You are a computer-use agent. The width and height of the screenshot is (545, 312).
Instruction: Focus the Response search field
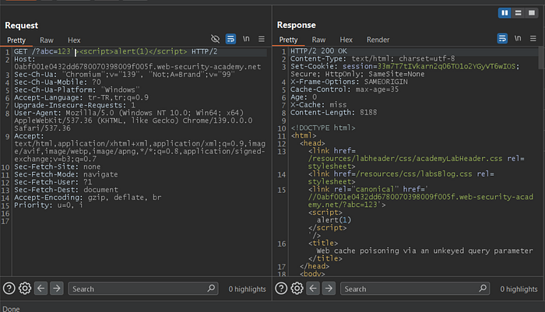click(x=415, y=289)
